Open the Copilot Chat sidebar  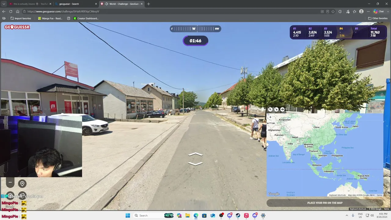379,12
